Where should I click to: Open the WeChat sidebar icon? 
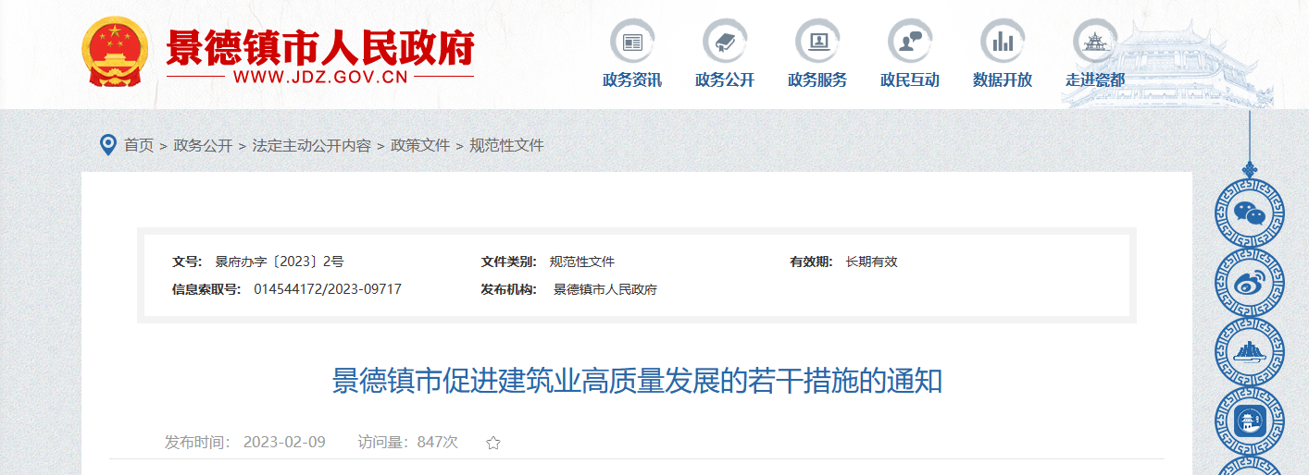(1250, 214)
